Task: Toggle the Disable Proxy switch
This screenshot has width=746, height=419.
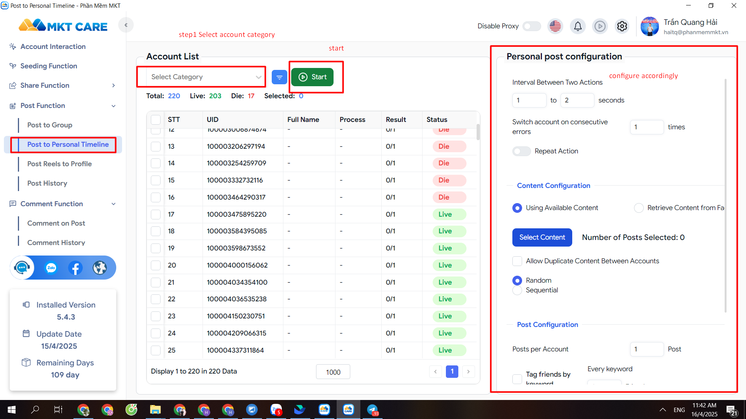Action: tap(531, 26)
